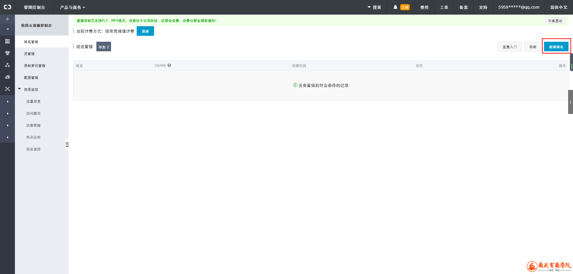Click the notification bell icon

point(395,7)
